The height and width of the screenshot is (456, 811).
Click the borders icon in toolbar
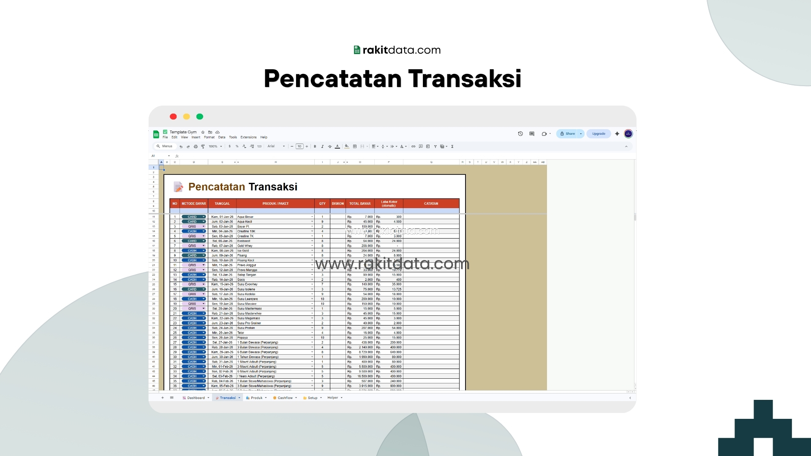[x=355, y=147]
